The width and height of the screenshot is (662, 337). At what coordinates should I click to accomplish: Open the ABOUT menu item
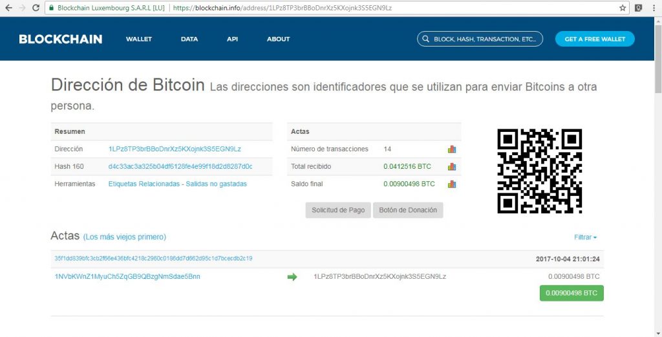point(278,39)
